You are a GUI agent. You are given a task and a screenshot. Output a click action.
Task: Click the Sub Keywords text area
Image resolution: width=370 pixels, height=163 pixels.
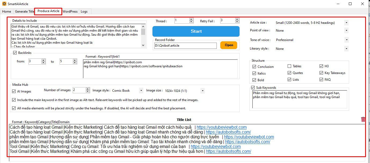(300, 99)
